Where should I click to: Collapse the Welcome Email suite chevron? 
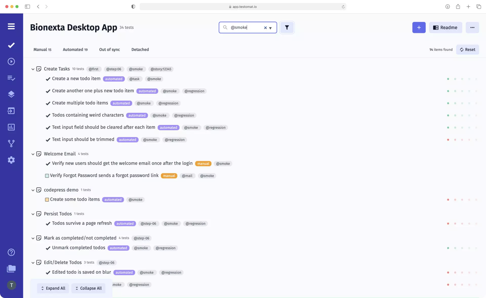(x=33, y=154)
